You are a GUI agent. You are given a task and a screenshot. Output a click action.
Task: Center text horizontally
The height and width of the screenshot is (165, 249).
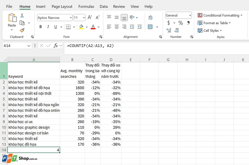117,27
